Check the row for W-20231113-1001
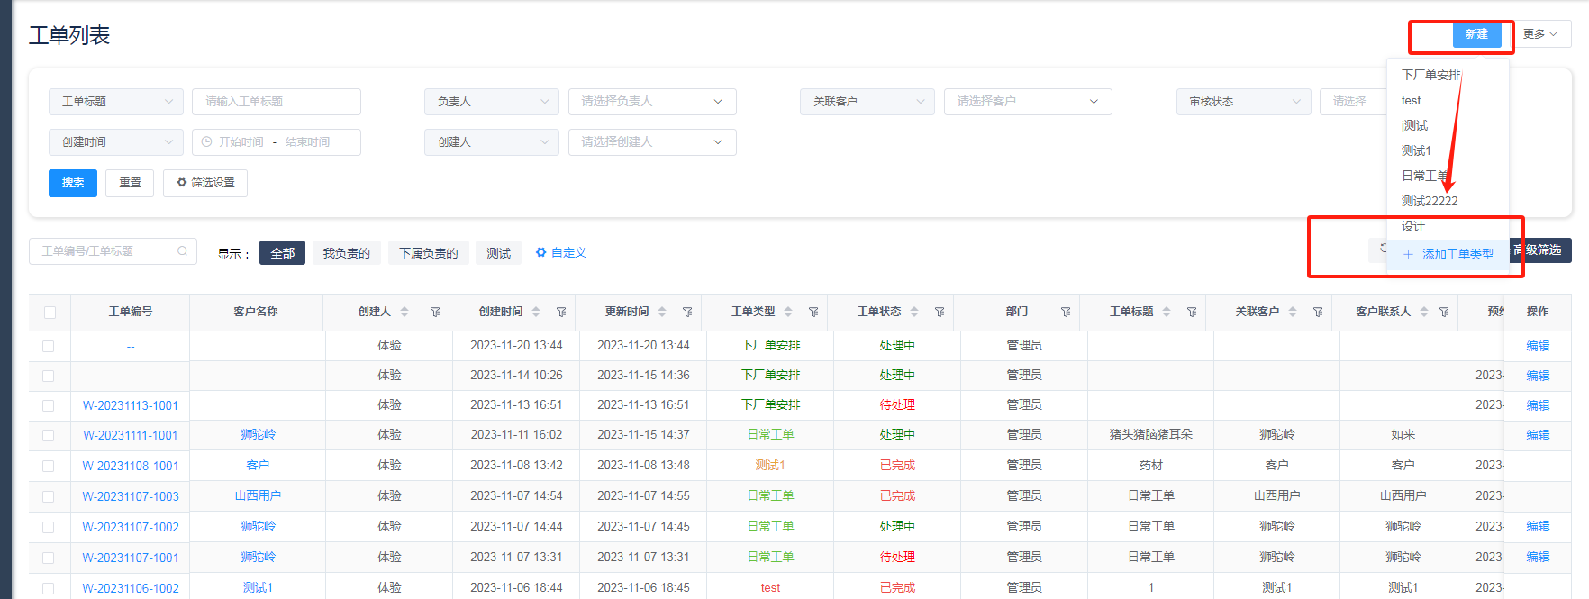The width and height of the screenshot is (1589, 599). [x=49, y=406]
